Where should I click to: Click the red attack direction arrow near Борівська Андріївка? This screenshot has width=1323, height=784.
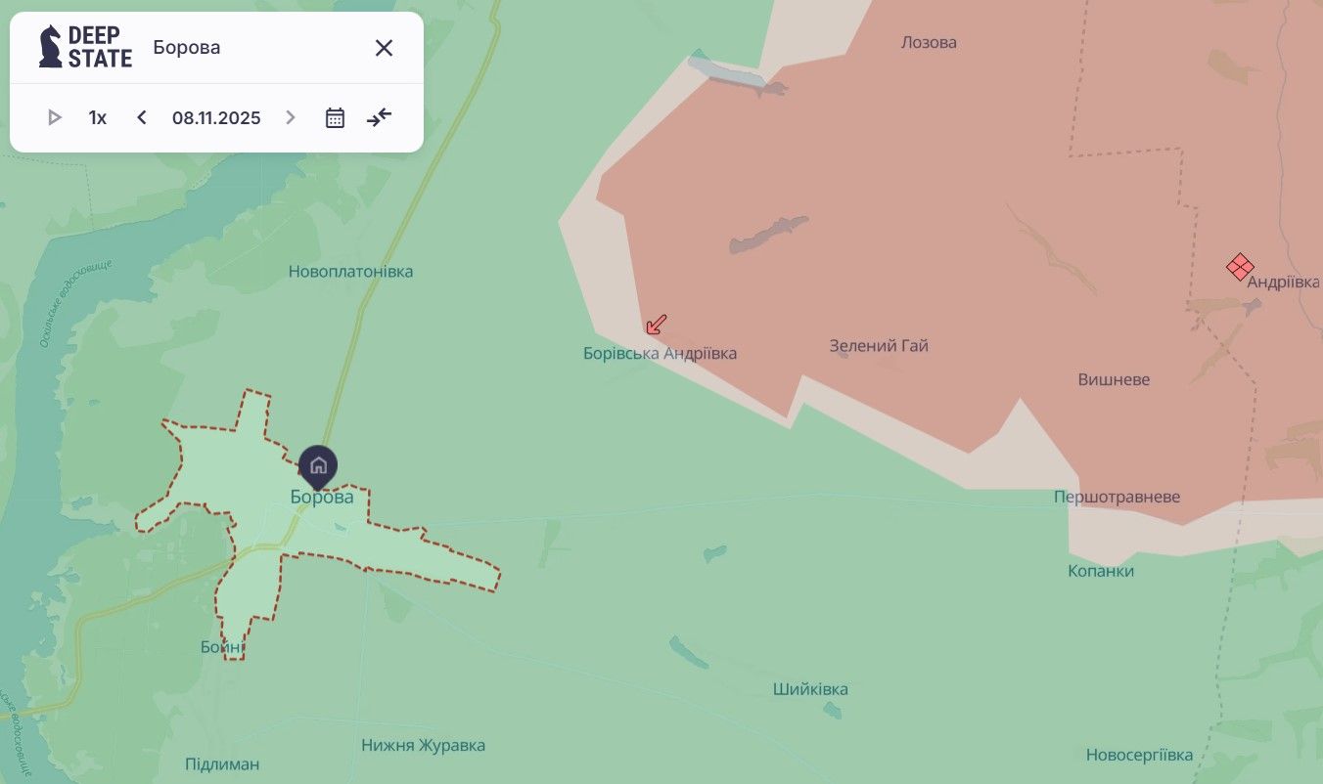[656, 325]
